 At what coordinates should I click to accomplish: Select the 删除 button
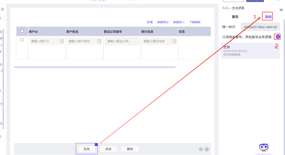pyautogui.click(x=130, y=149)
